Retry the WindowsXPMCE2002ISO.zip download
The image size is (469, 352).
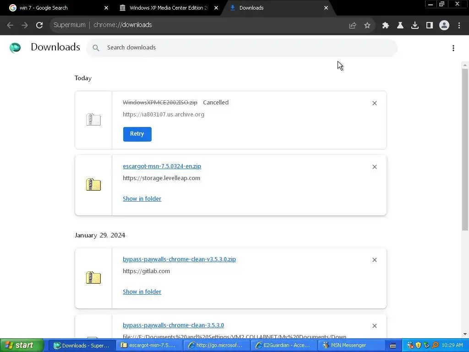137,134
